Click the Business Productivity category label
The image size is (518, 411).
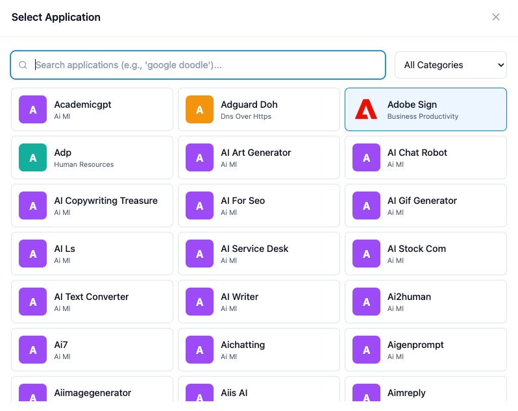423,116
